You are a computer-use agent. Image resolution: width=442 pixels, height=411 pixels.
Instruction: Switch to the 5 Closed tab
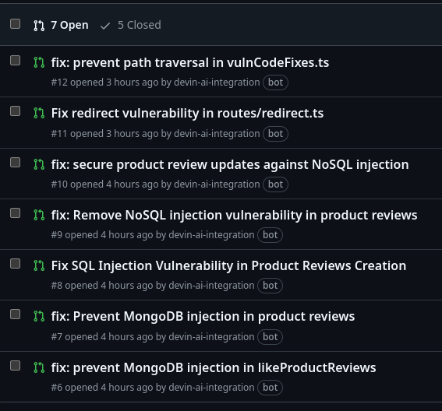tap(131, 25)
